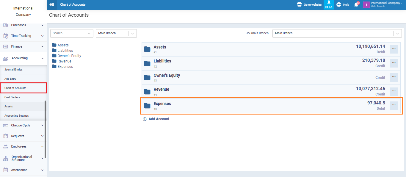This screenshot has height=177, width=406.
Task: Open the notifications bell icon
Action: pyautogui.click(x=356, y=5)
